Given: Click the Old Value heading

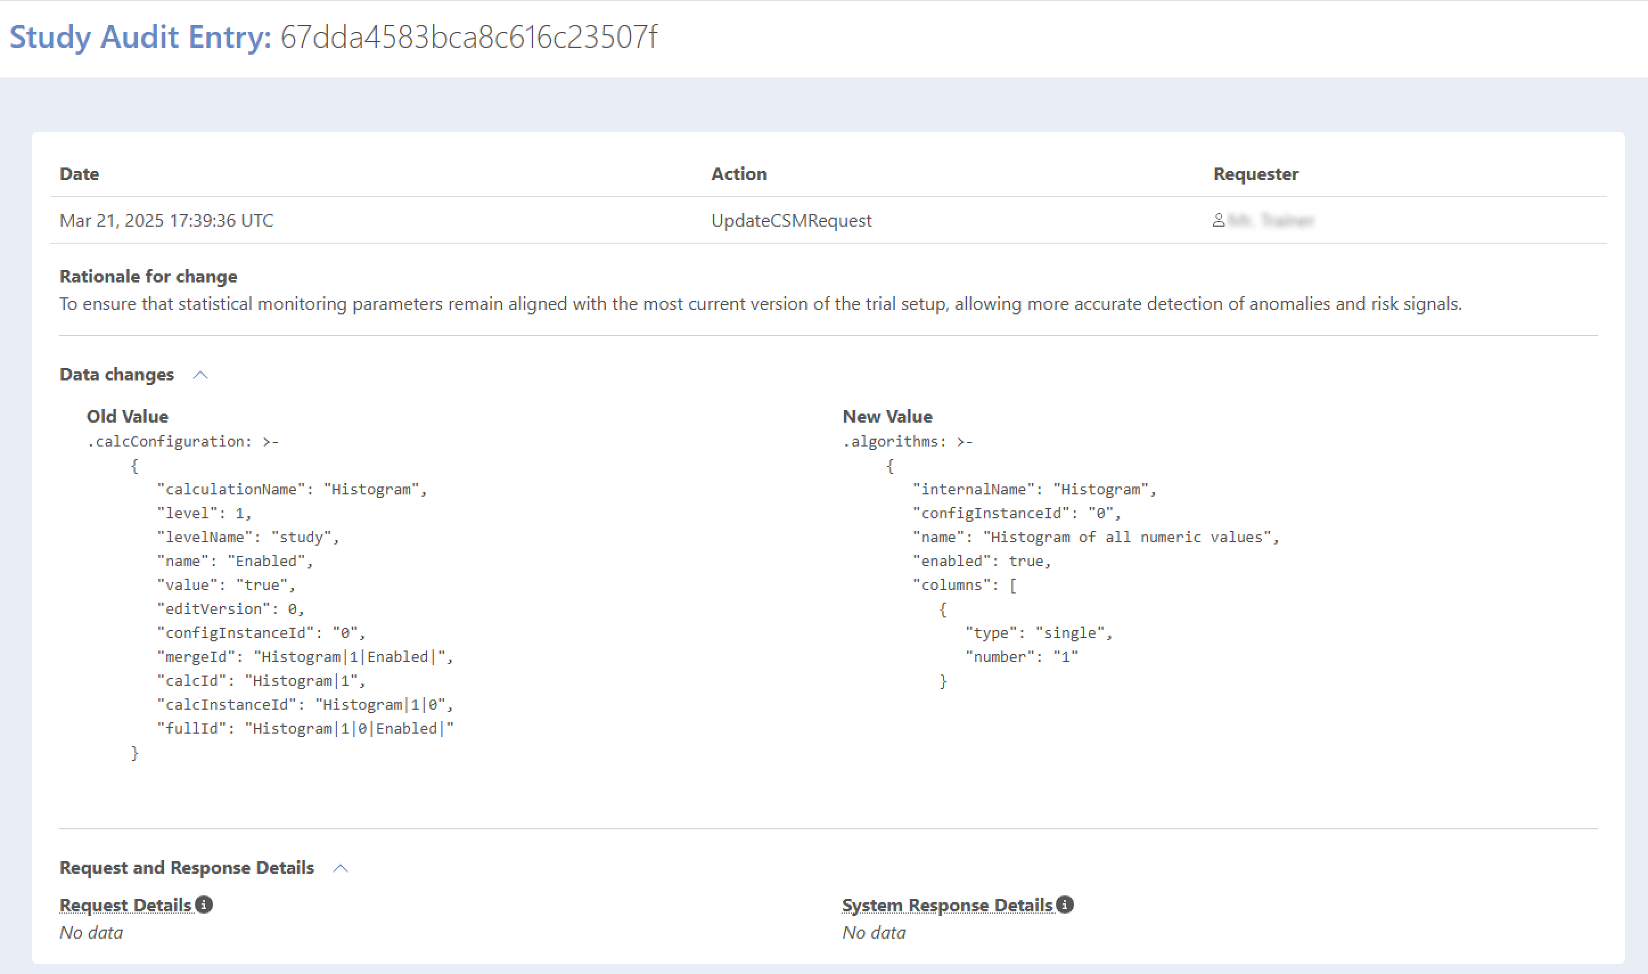Looking at the screenshot, I should [x=128, y=416].
